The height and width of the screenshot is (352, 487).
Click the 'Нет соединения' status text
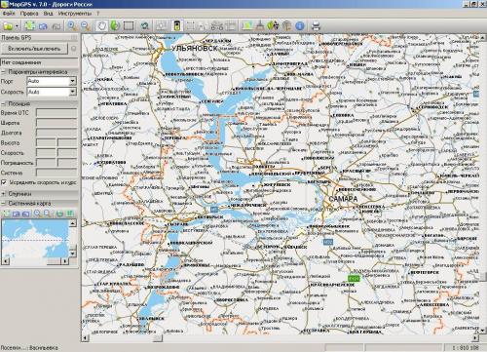pos(21,62)
